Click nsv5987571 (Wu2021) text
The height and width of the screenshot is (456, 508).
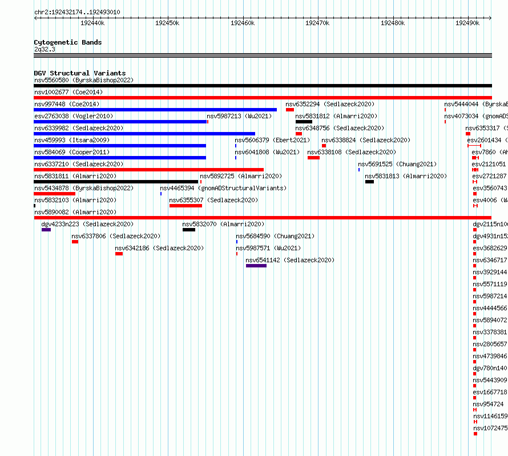pos(268,248)
